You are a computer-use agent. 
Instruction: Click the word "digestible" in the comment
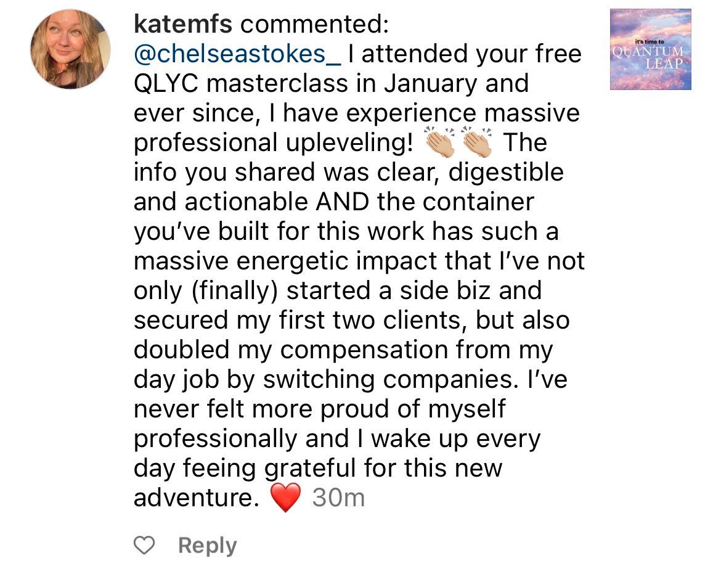tap(506, 173)
